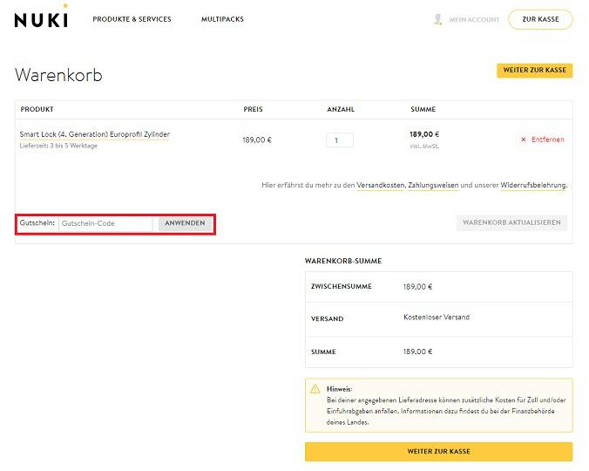
Task: Click the Zwischensumme label
Action: pos(342,286)
